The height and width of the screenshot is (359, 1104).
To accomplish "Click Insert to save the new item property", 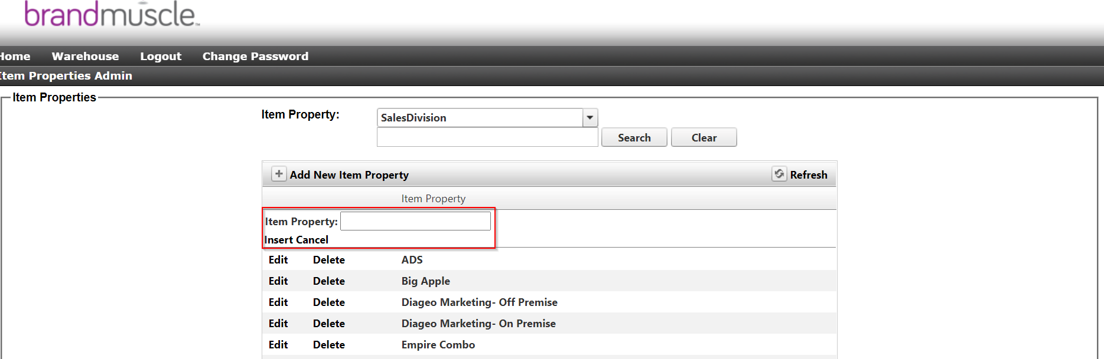I will pyautogui.click(x=278, y=239).
